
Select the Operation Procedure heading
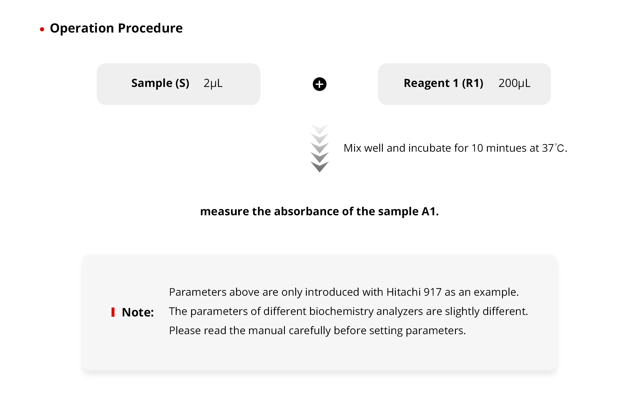[x=116, y=28]
